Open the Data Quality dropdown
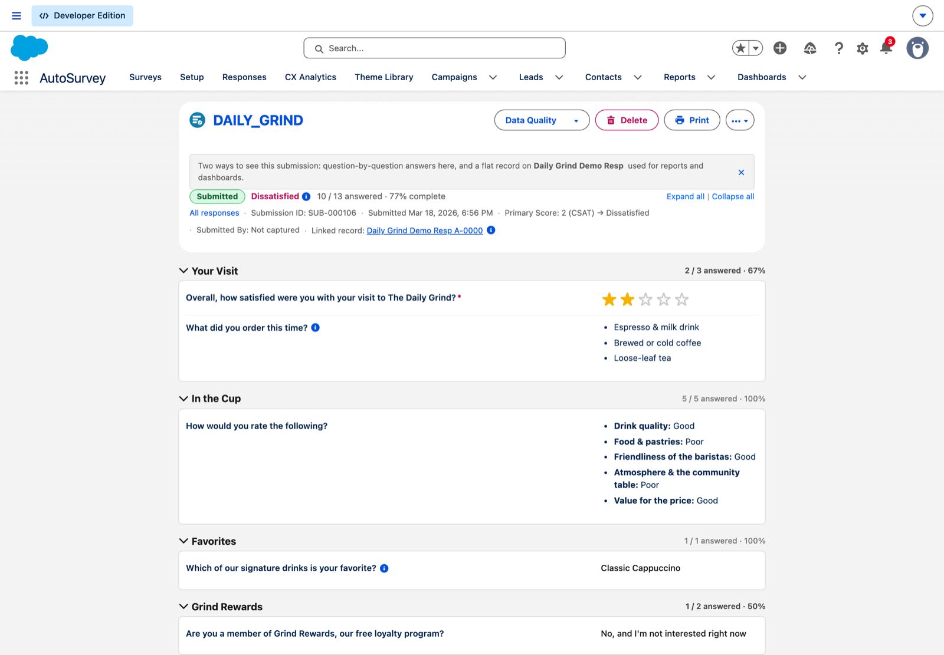 (x=542, y=120)
